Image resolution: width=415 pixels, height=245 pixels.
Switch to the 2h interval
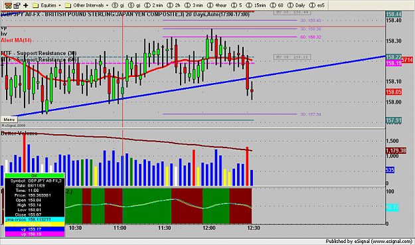(x=174, y=5)
